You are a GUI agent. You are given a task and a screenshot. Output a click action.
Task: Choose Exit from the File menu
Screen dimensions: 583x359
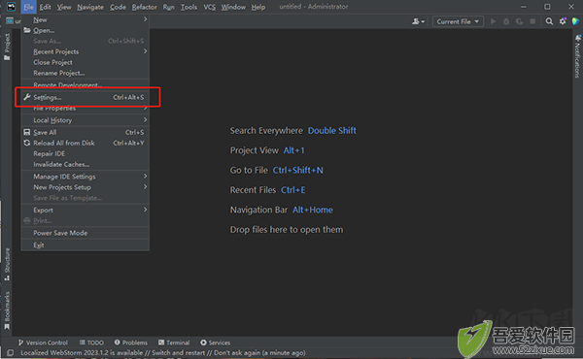(x=86, y=245)
